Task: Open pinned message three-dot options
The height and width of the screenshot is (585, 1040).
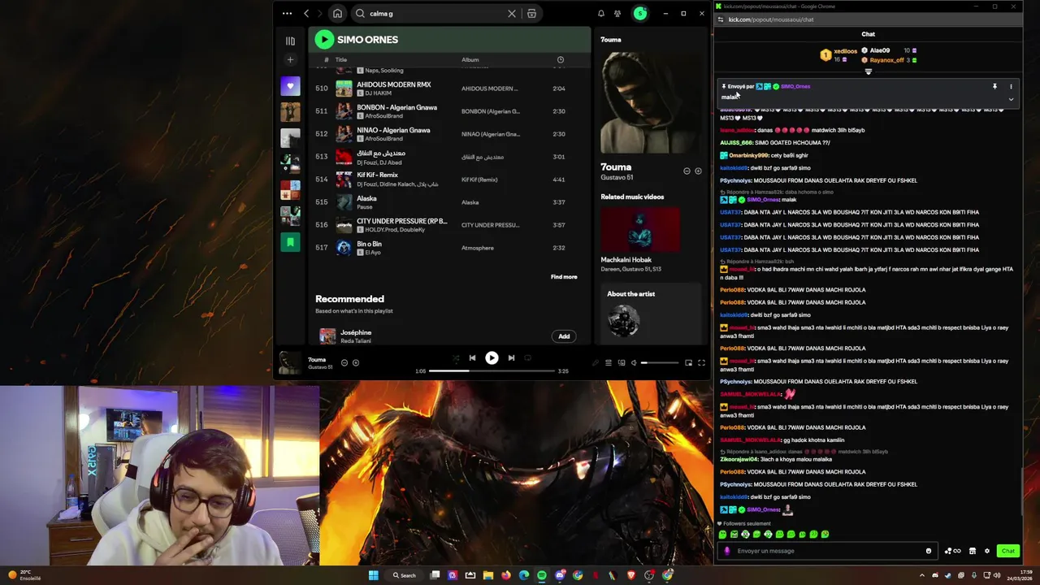Action: [x=1011, y=86]
